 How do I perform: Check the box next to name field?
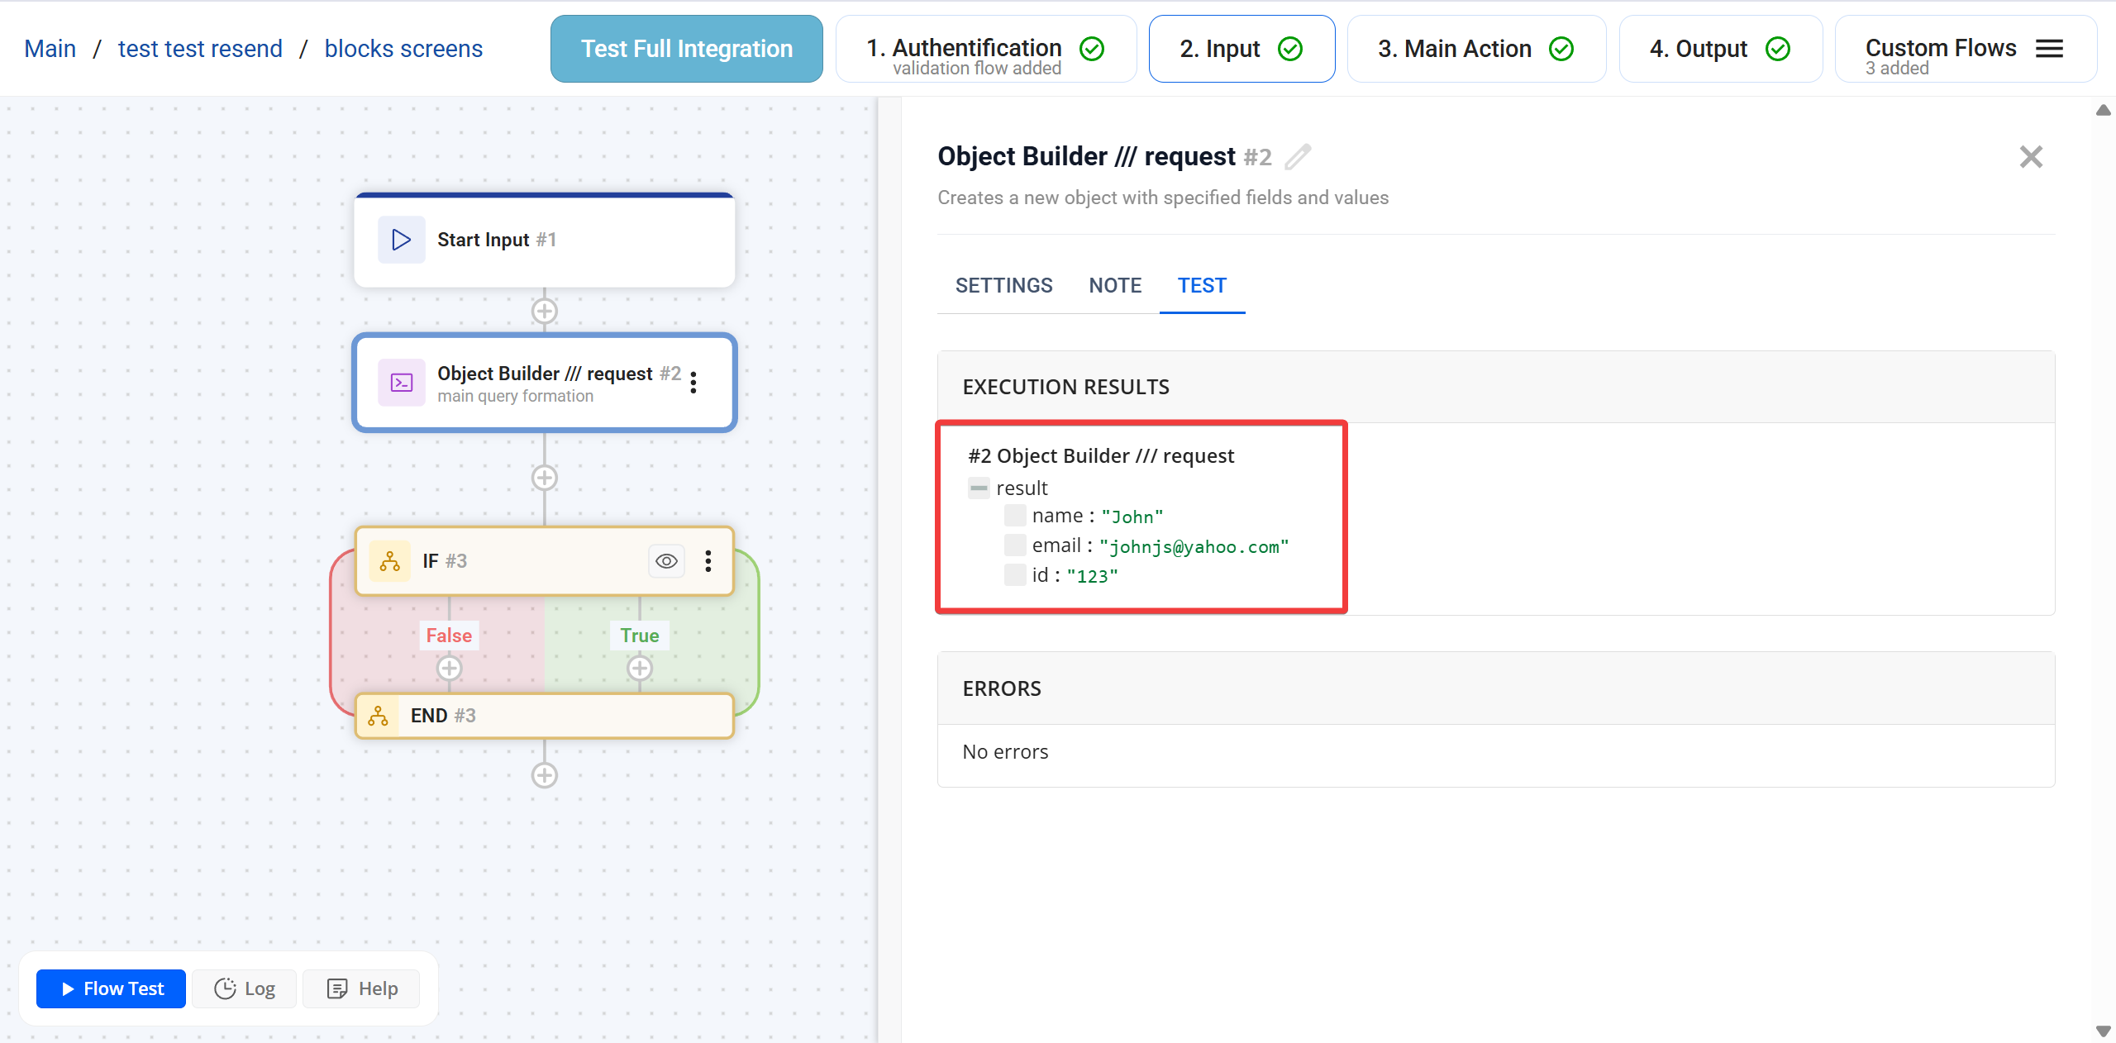(x=1014, y=516)
